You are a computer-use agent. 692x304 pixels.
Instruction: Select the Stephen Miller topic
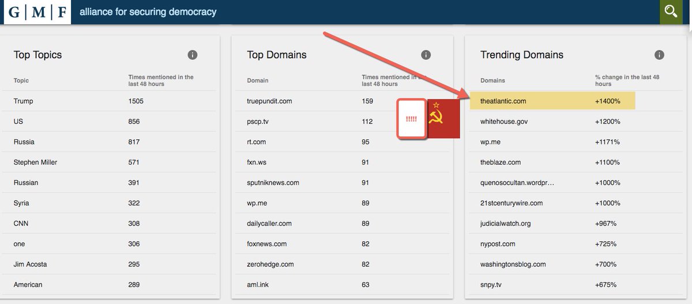[35, 162]
